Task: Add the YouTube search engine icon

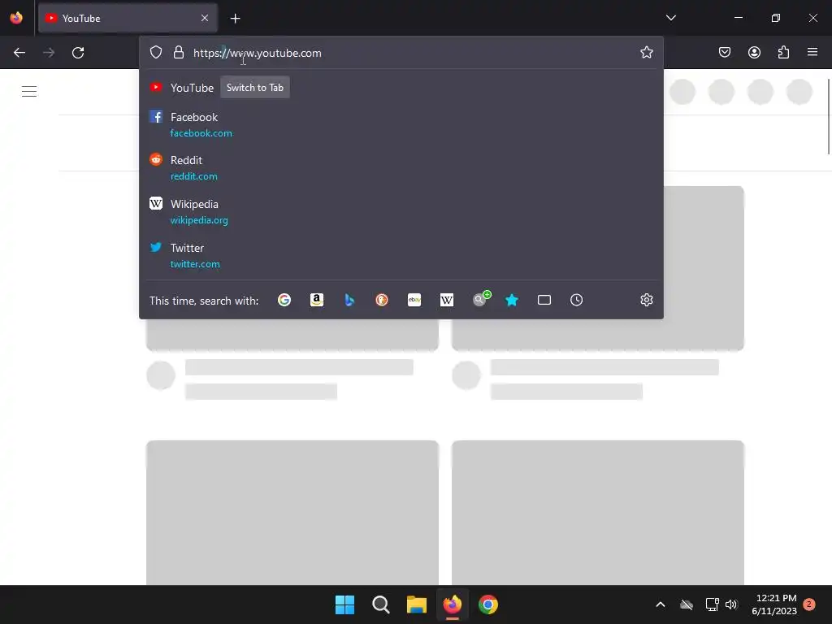Action: [481, 299]
